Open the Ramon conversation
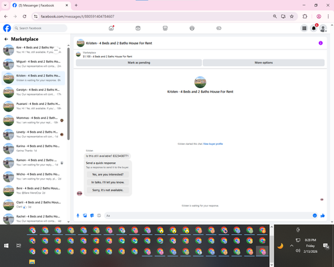Screen dimensions: 334x267 33,162
